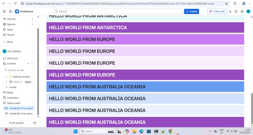Open the weather widget showing 29°C
Viewport: 253px width, 135px height.
[12, 131]
